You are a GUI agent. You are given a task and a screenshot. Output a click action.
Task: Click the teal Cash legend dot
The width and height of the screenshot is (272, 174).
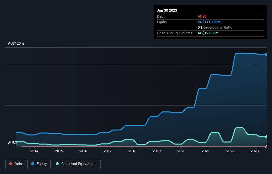tap(57, 164)
